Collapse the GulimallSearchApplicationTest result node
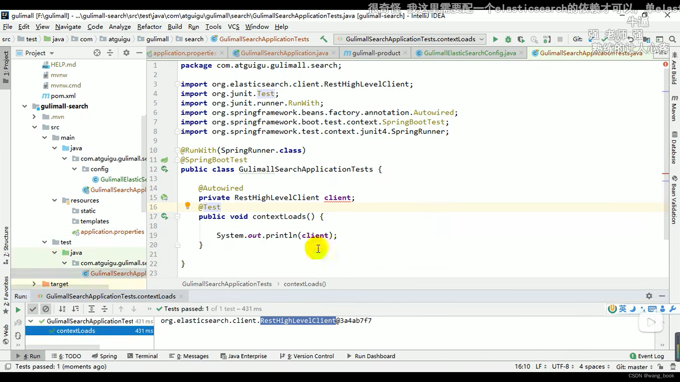The width and height of the screenshot is (680, 382). pyautogui.click(x=31, y=321)
